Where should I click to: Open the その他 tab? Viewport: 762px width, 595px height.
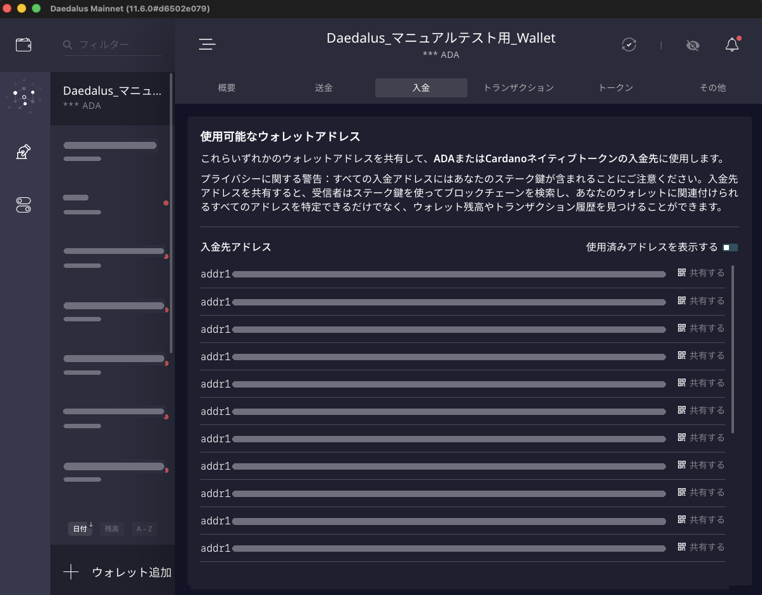712,88
